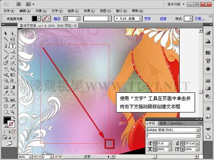214x160 pixels.
Task: Open the Layers panel icon in dock
Action: click(x=208, y=128)
